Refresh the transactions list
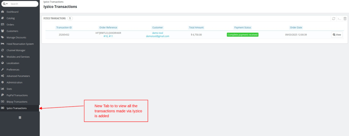349x136 pixels. pyautogui.click(x=334, y=19)
